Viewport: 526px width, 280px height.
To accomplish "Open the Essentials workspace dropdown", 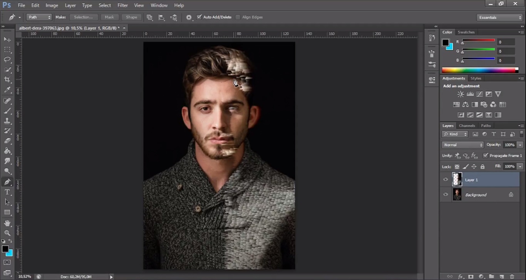I will pos(499,18).
